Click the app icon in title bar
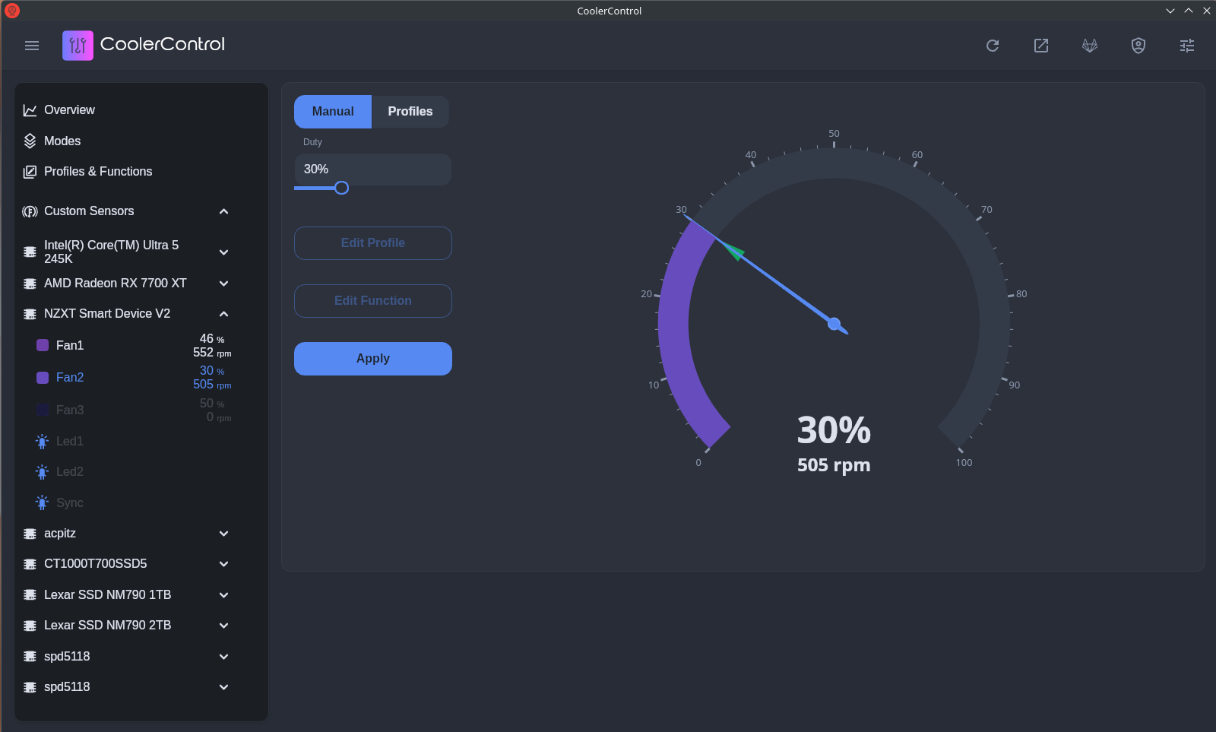 pos(12,11)
